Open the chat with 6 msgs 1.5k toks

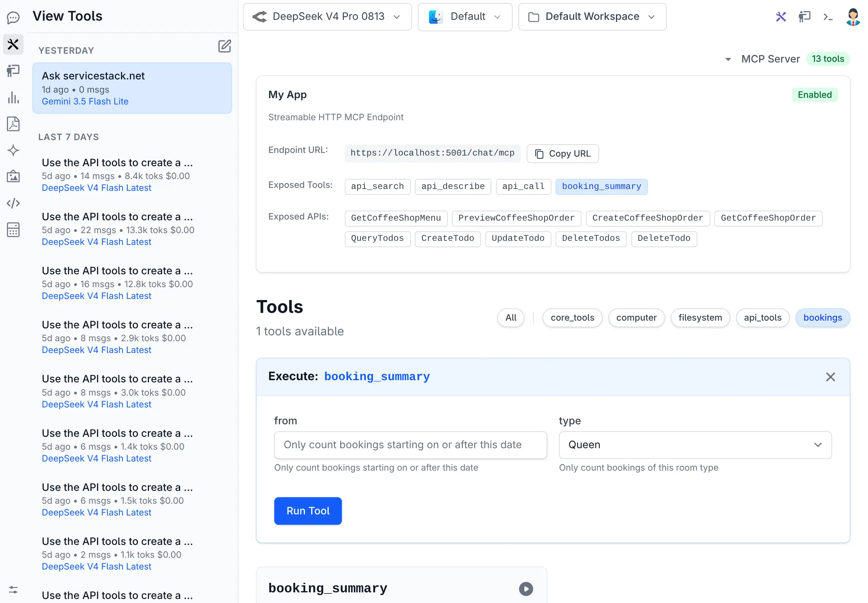pos(132,499)
